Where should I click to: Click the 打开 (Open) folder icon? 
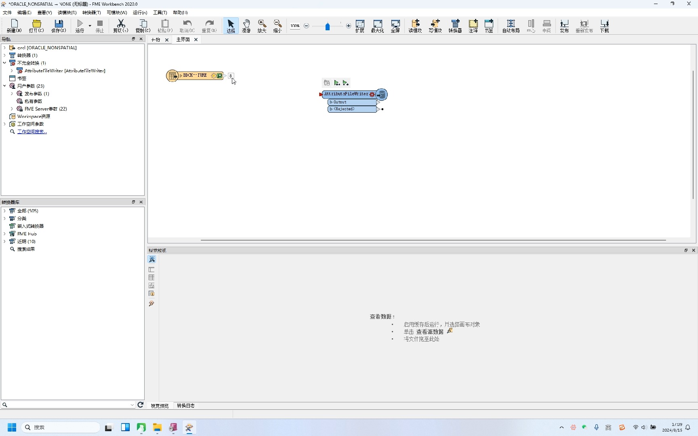coord(36,26)
